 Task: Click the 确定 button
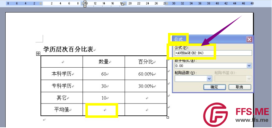click(215, 87)
